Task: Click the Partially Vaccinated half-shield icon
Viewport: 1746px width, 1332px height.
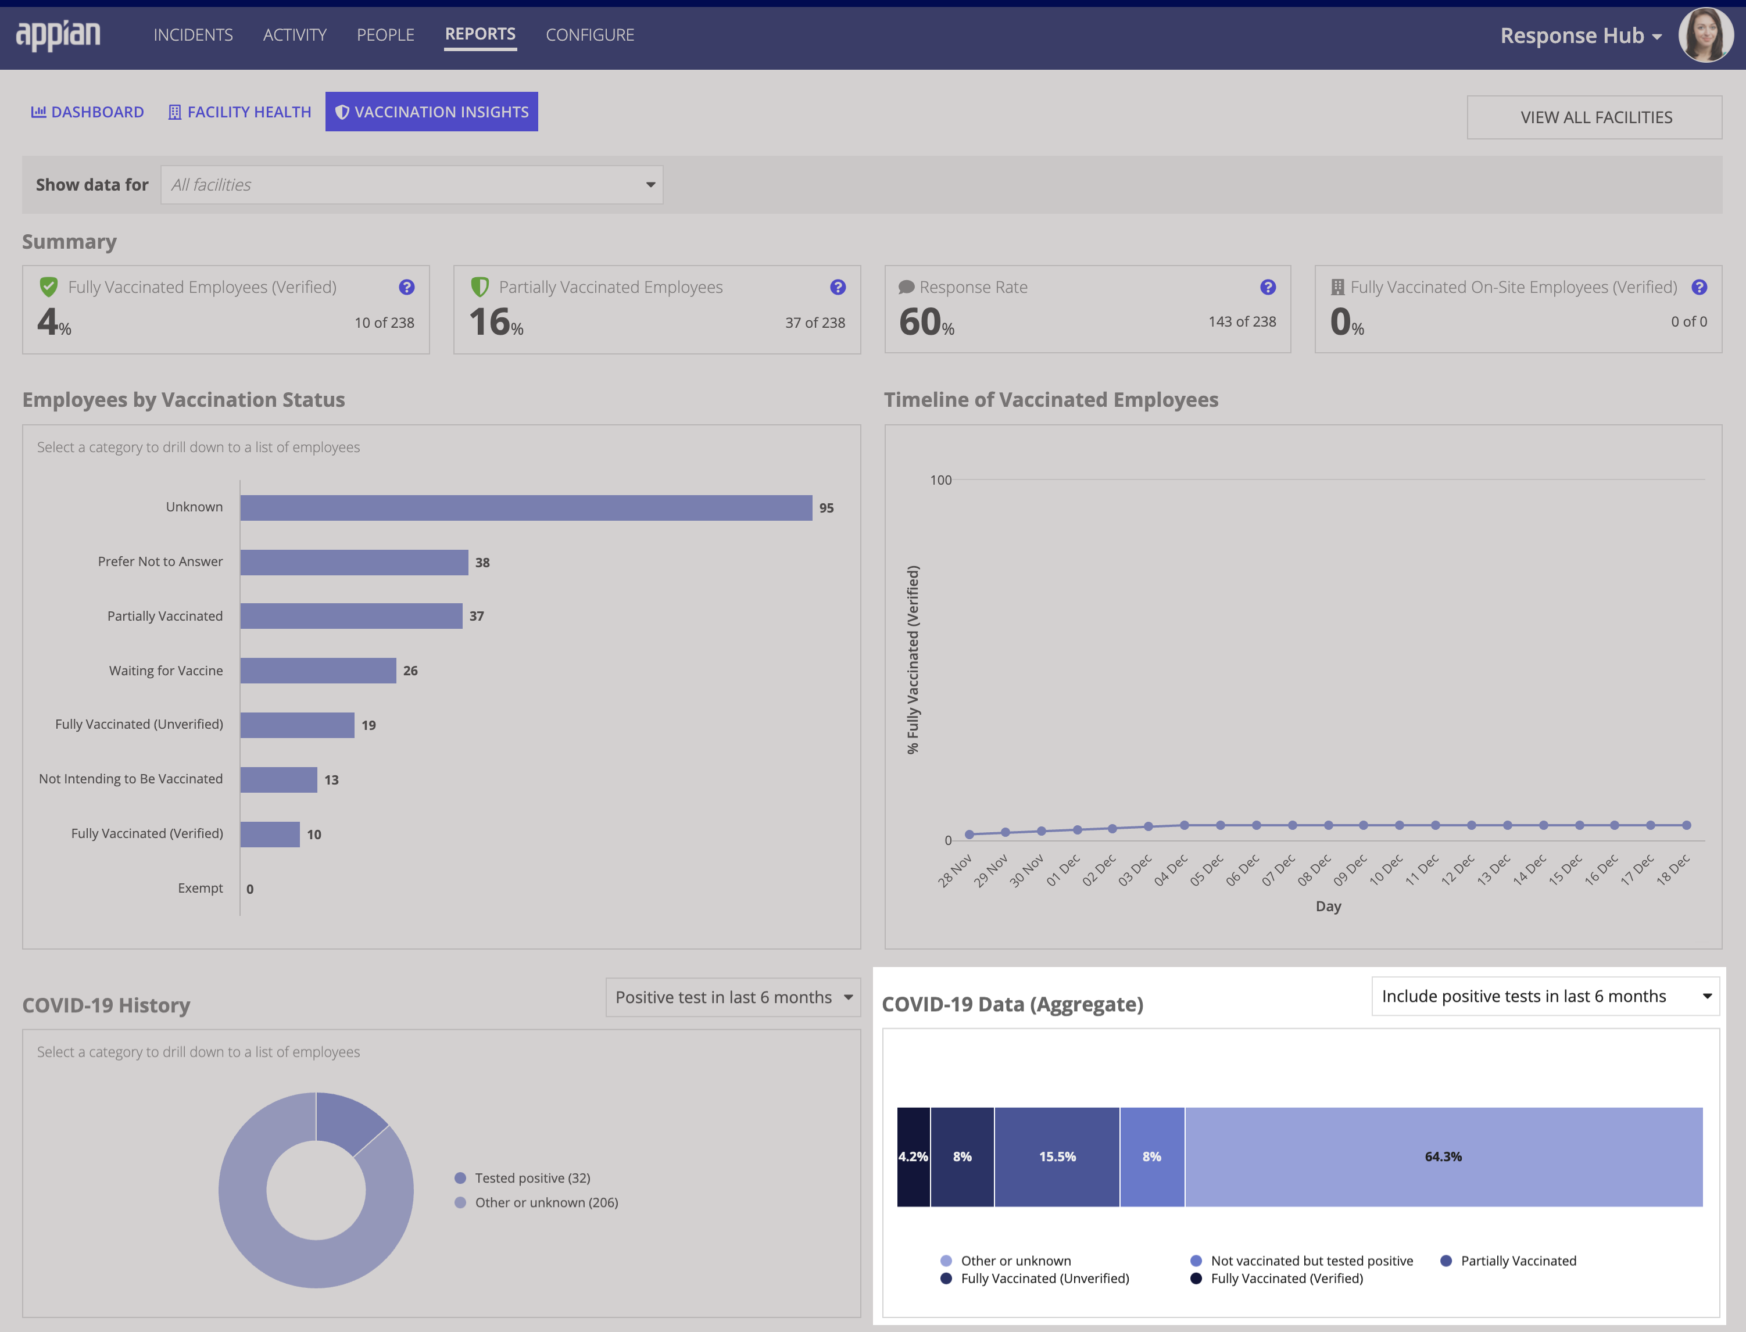Action: point(480,287)
